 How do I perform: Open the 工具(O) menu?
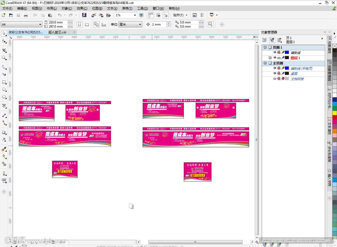point(143,8)
